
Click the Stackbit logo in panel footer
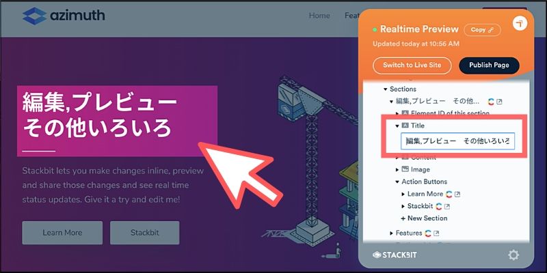[x=395, y=255]
